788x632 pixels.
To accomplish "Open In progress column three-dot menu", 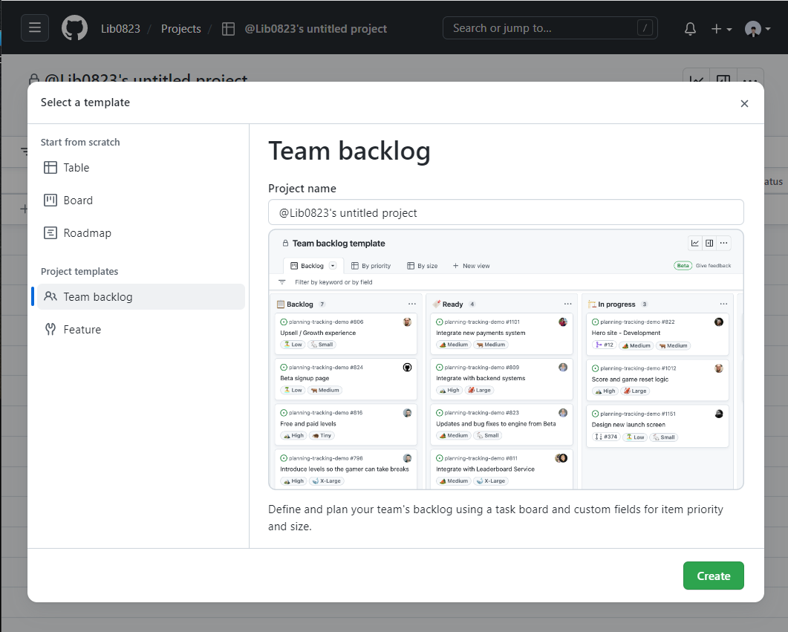I will pos(723,304).
